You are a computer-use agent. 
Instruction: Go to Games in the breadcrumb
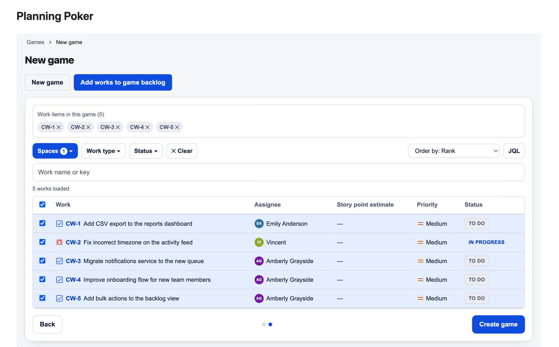point(35,42)
